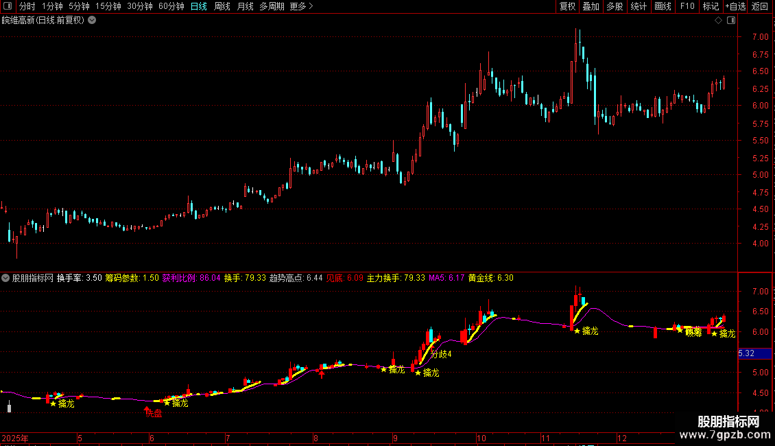
Task: Switch to 15分钟 period
Action: point(108,6)
